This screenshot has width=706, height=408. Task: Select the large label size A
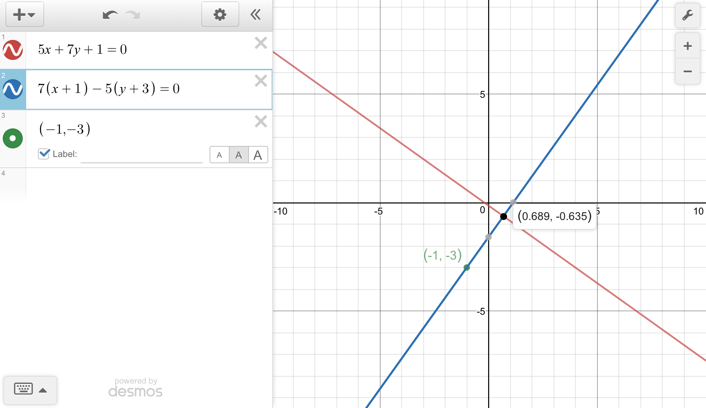(258, 155)
